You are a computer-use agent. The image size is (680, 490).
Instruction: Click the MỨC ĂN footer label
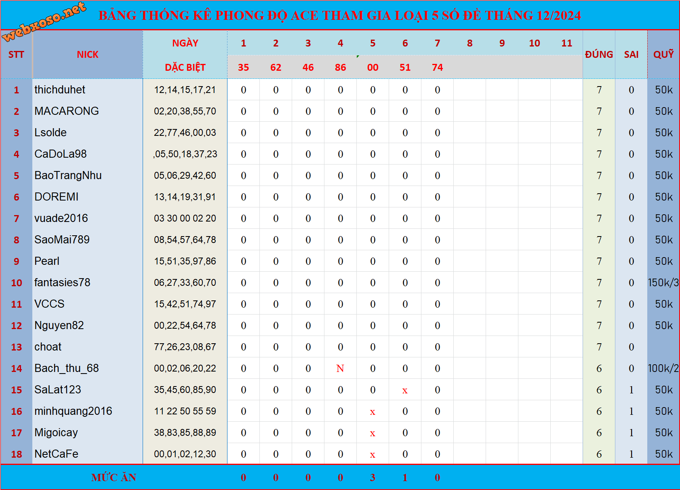pos(114,477)
